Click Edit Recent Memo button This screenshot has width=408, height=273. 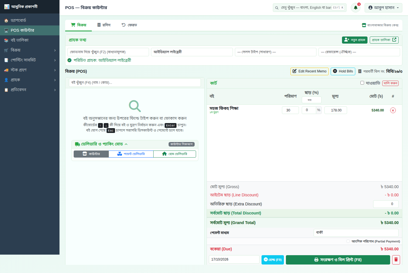coord(309,71)
